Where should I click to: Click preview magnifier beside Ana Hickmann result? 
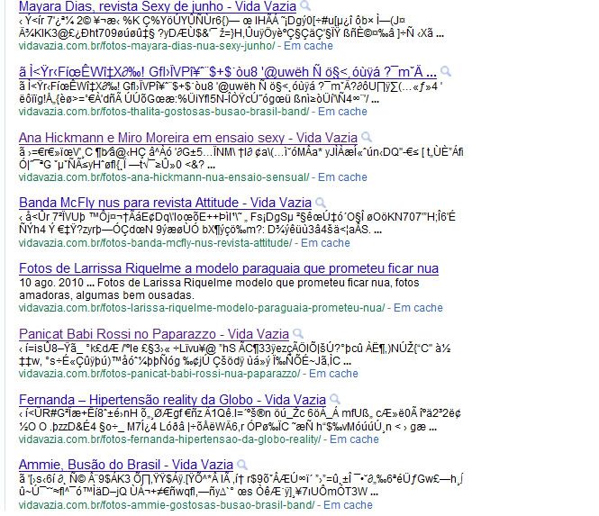coord(367,137)
